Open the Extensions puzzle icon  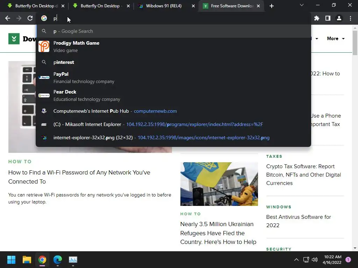[317, 18]
